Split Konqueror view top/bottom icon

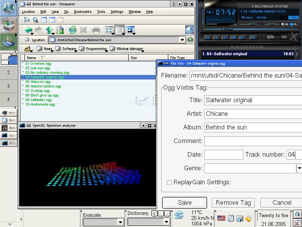44,20
